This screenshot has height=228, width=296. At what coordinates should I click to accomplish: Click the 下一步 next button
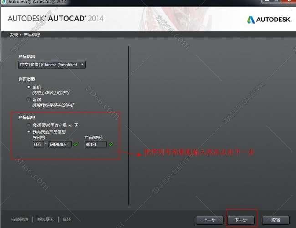coord(241,220)
